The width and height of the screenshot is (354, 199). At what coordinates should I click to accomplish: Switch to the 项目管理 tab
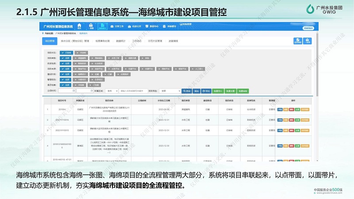(50, 41)
